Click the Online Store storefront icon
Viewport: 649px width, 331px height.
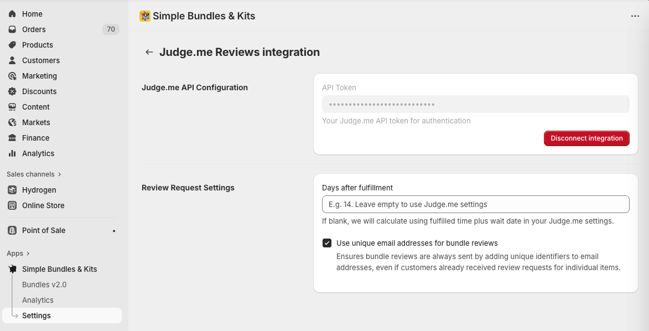12,205
